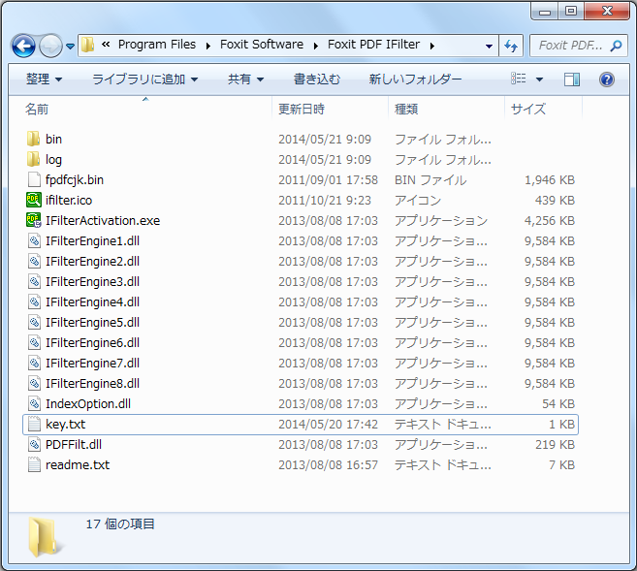Select the ifilter.ico icon
Viewport: 637px width, 571px height.
click(x=34, y=200)
